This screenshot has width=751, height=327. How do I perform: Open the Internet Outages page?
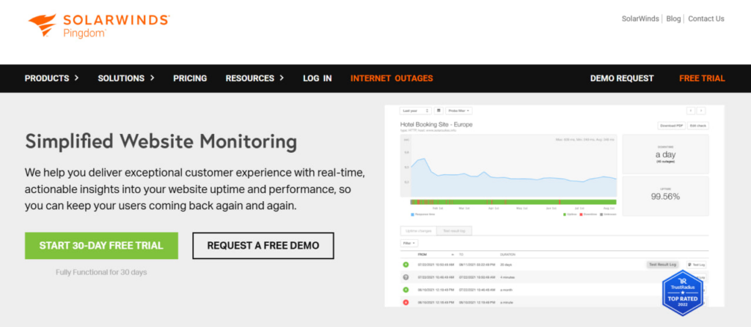(x=392, y=78)
